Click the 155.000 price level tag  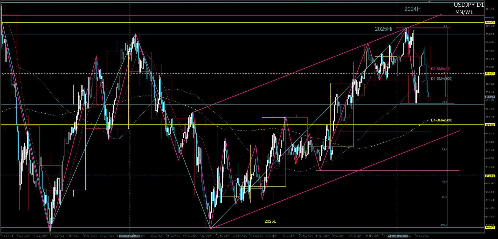click(490, 74)
